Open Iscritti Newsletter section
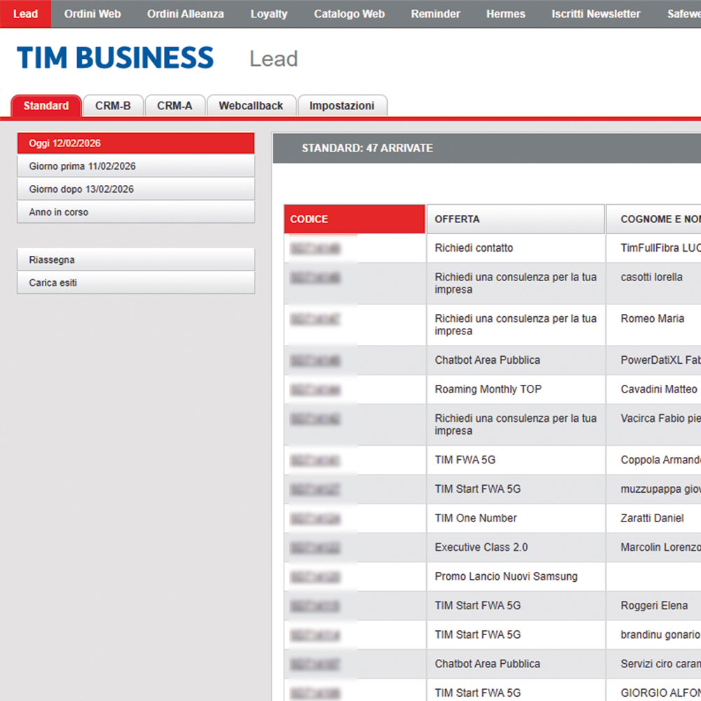This screenshot has width=701, height=701. (596, 14)
